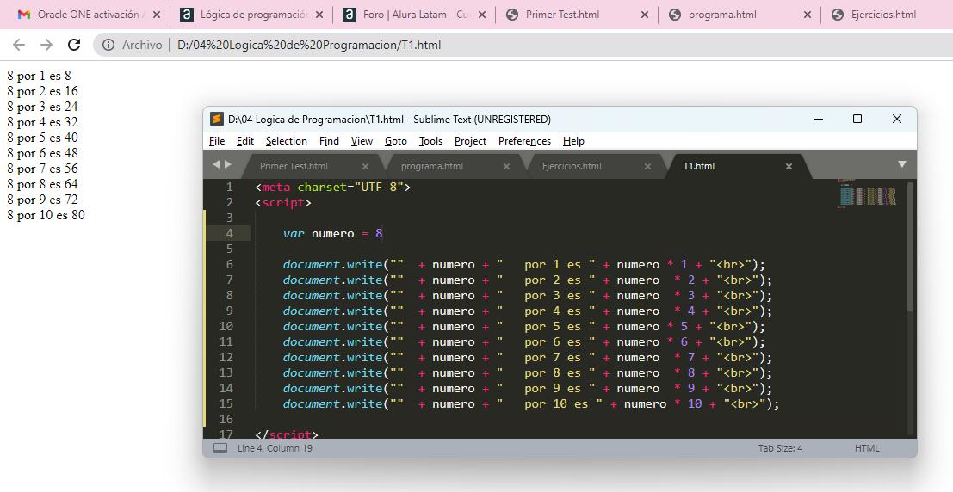Image resolution: width=953 pixels, height=492 pixels.
Task: Click Alura icon on Lógica de programación tab
Action: click(x=187, y=15)
